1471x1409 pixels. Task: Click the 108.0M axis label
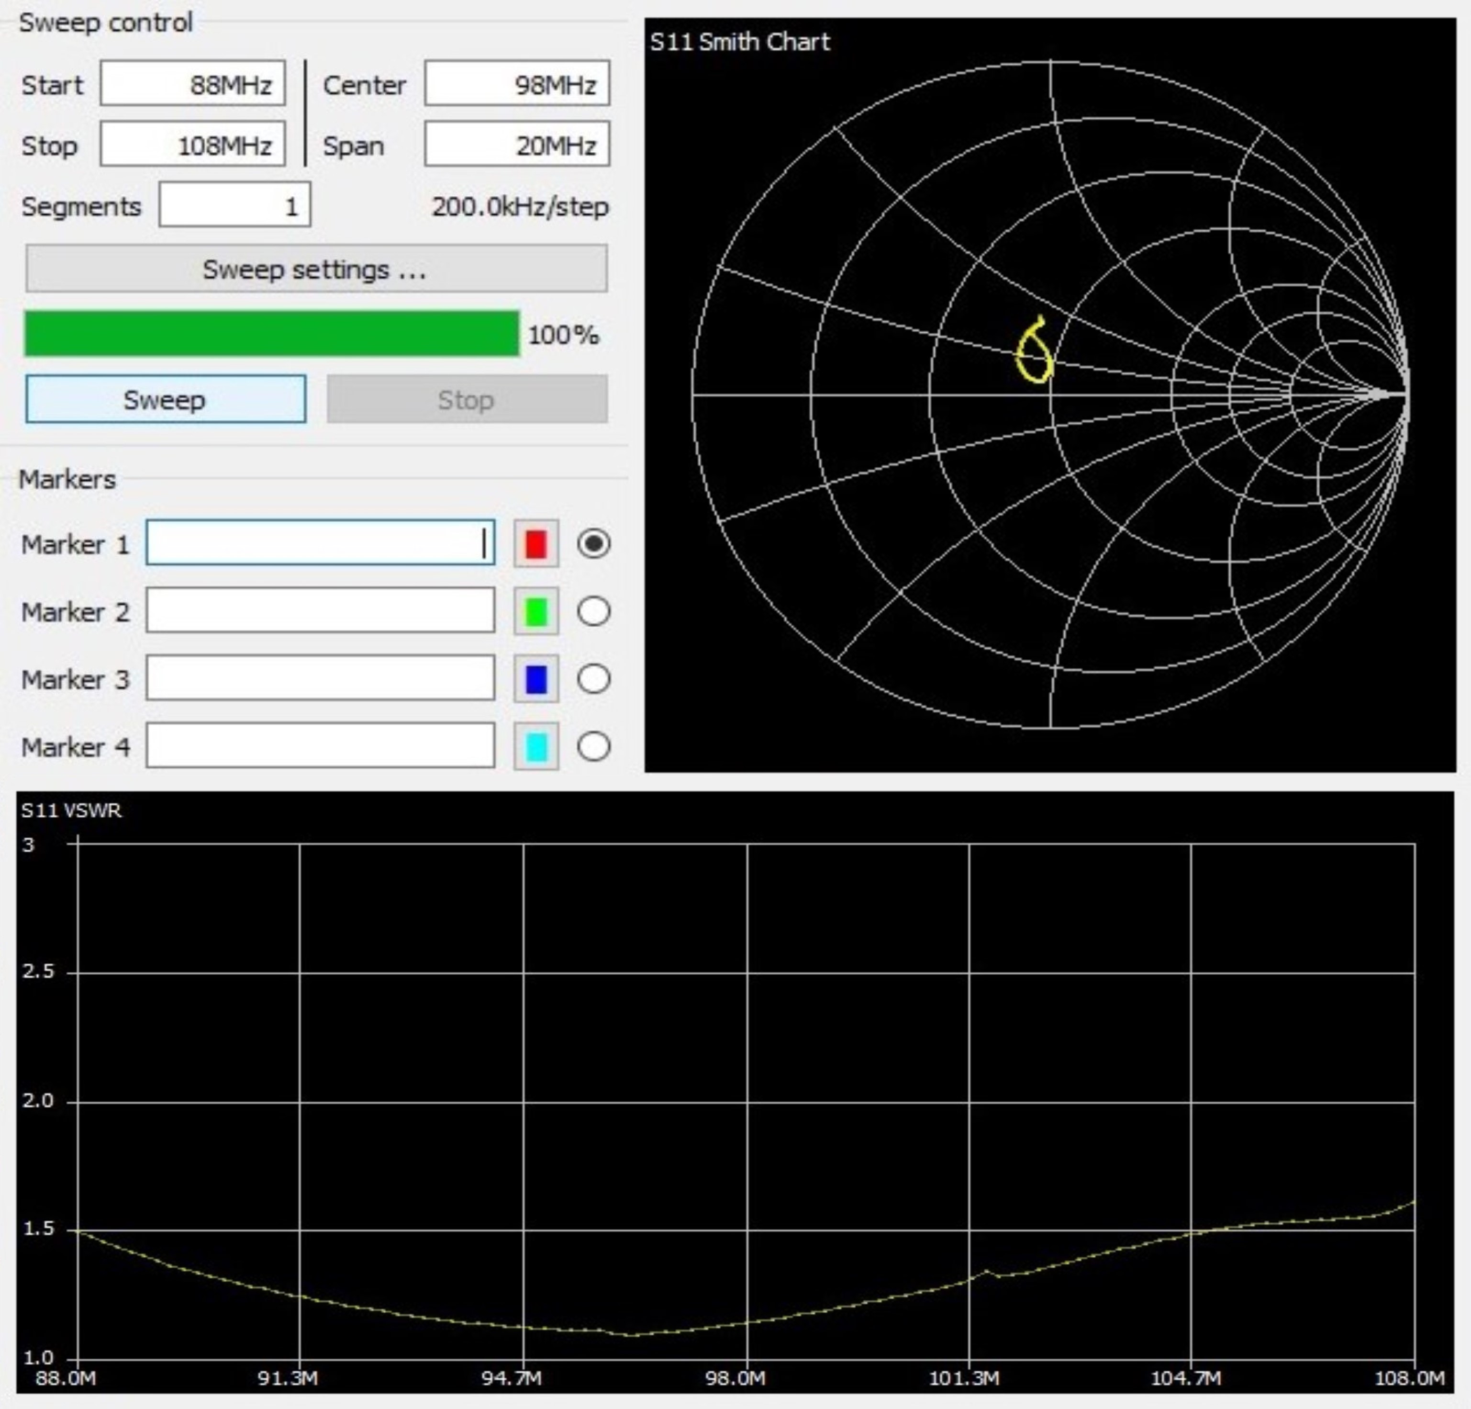tap(1409, 1378)
